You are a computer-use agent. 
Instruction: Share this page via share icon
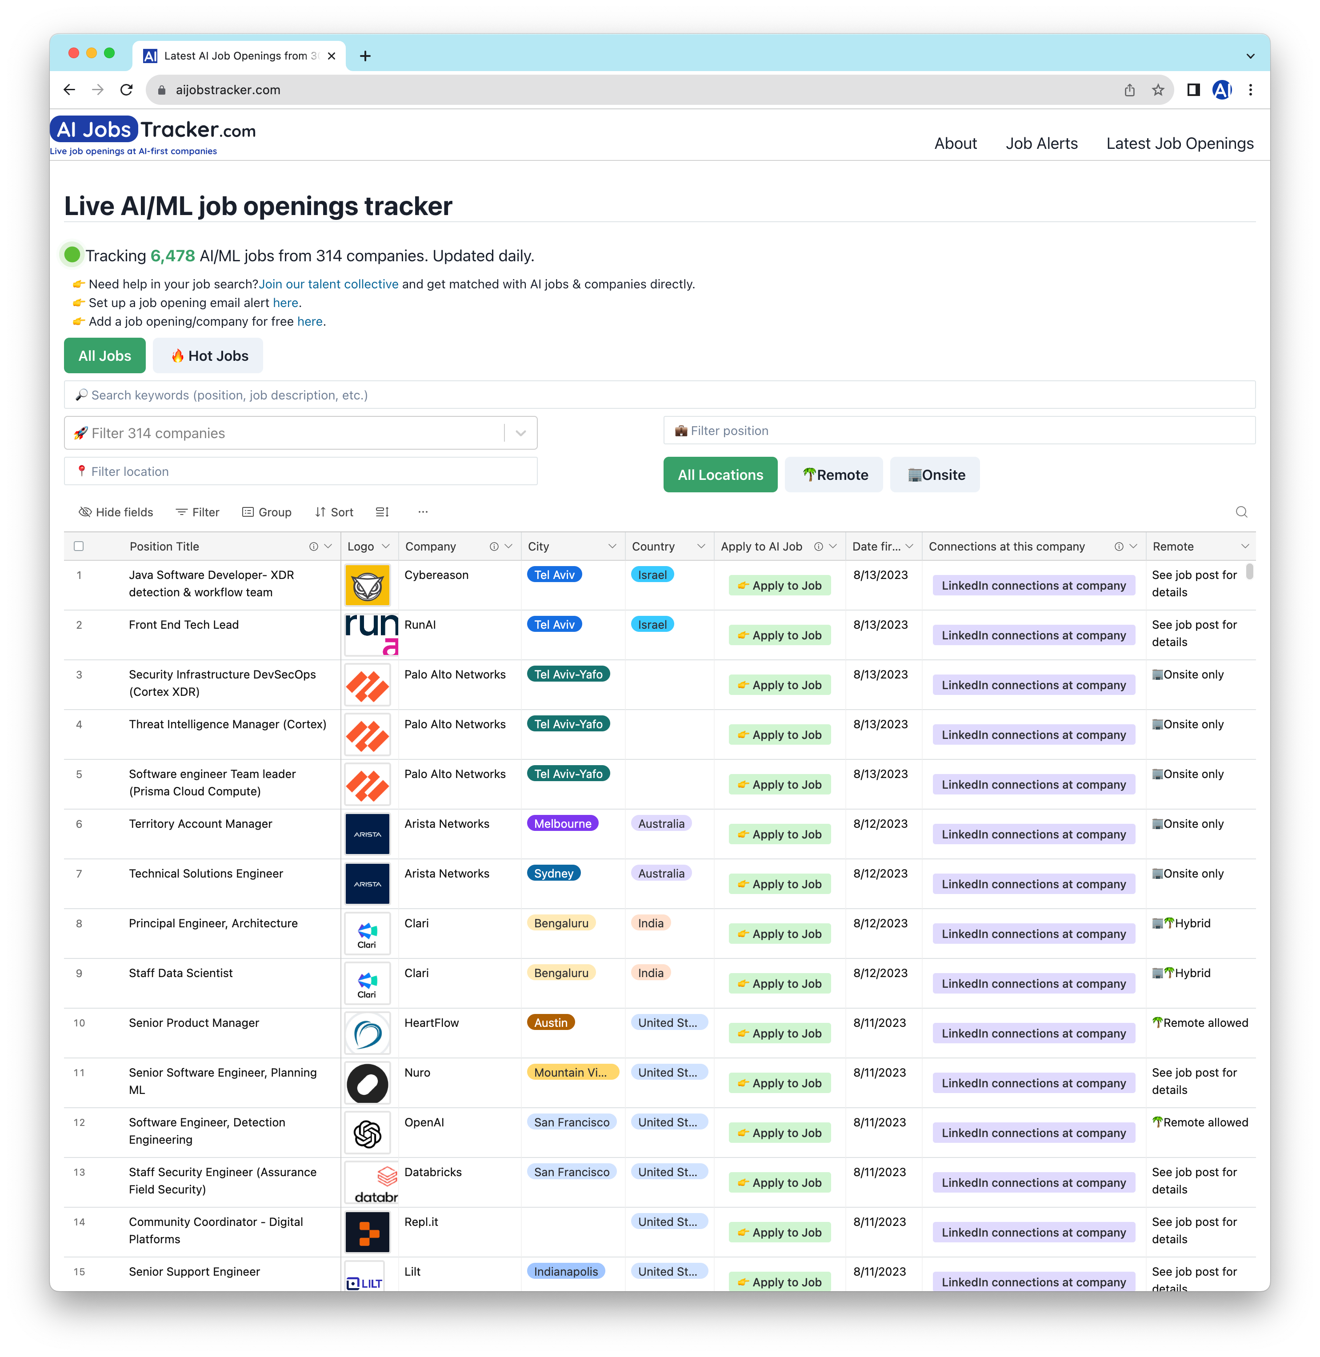pos(1129,89)
